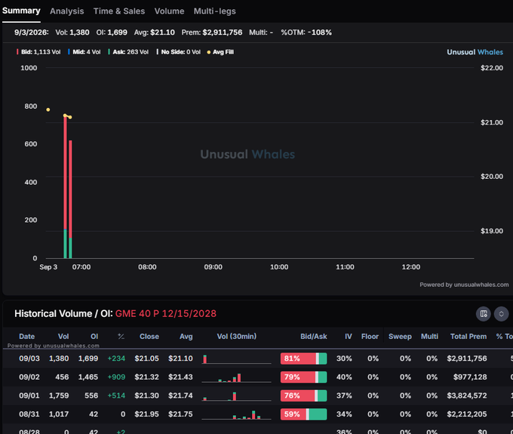
Task: Sort by Total Prem column header
Action: [468, 337]
